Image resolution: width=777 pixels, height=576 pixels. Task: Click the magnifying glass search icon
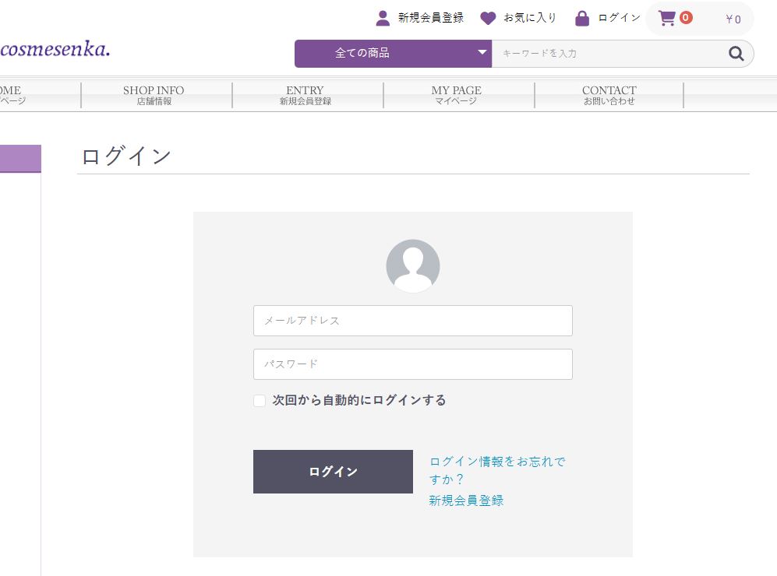point(736,54)
